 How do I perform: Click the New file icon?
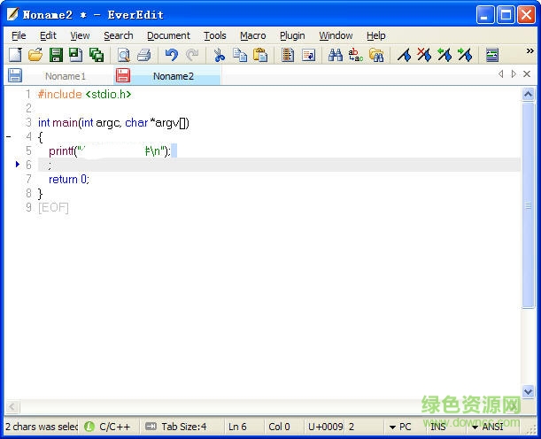point(15,55)
